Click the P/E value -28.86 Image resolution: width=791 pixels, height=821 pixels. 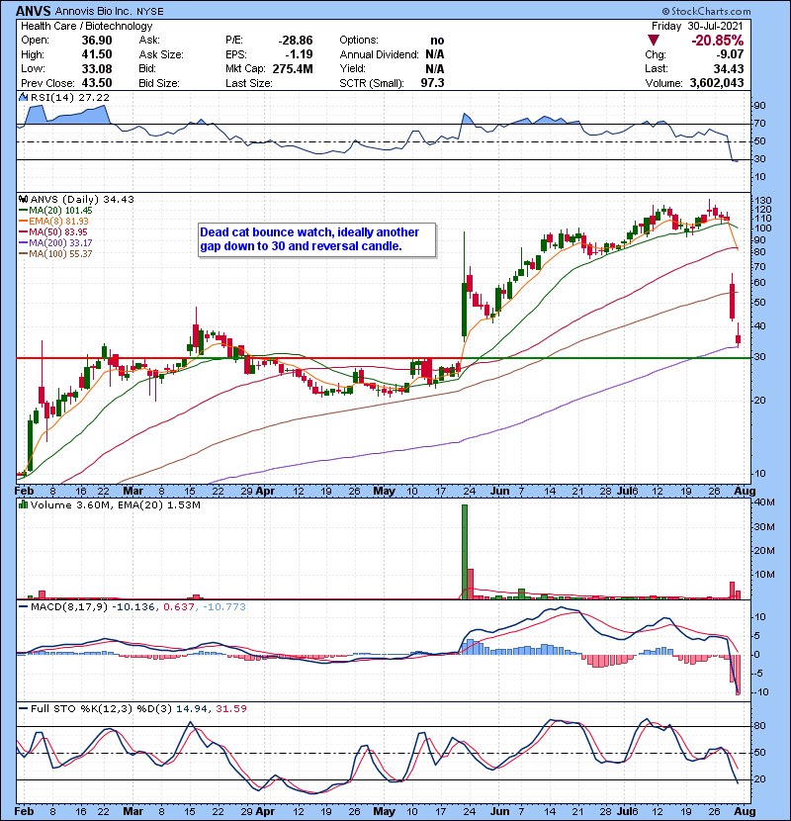point(296,41)
